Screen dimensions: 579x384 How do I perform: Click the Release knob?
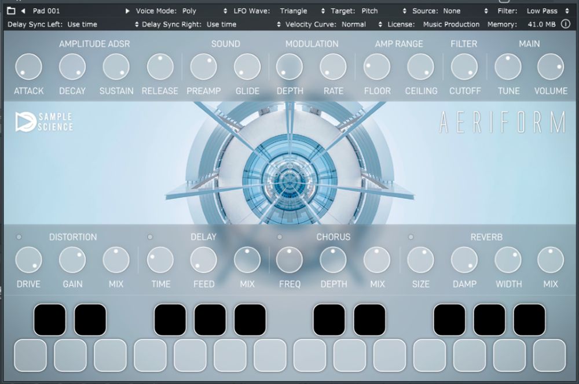[160, 67]
